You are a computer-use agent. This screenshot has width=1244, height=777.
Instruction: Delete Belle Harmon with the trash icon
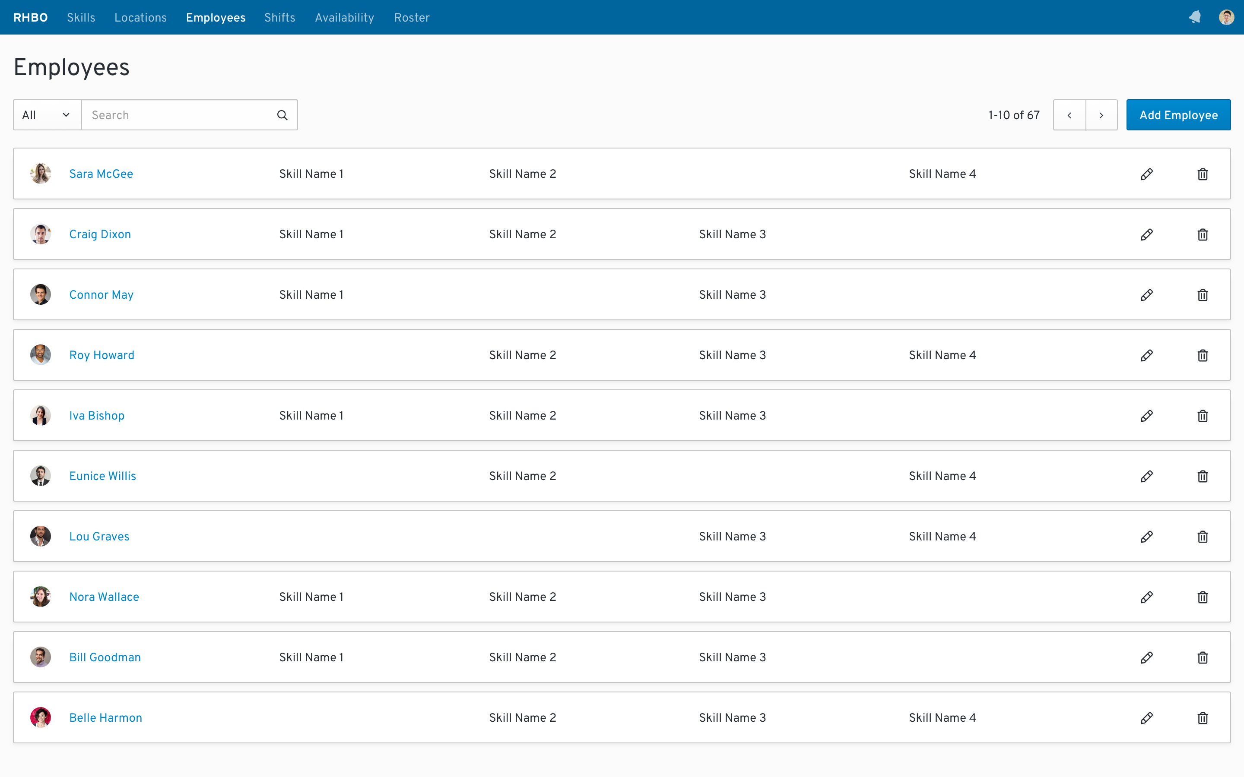coord(1203,718)
